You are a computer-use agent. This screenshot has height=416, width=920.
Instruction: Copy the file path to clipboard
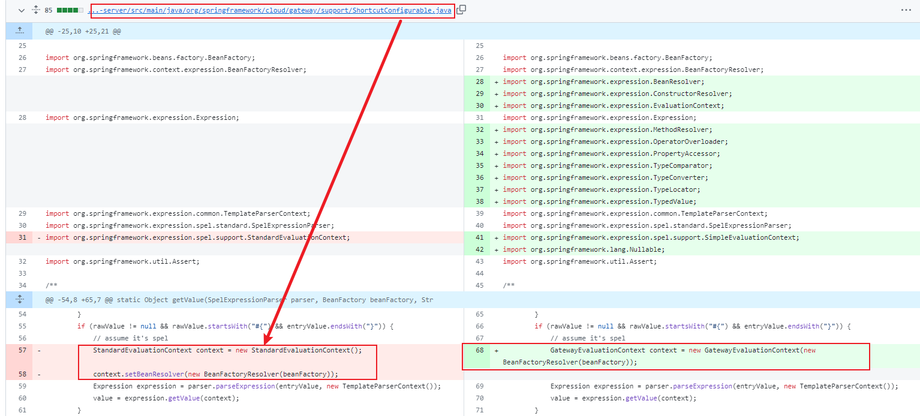click(461, 10)
